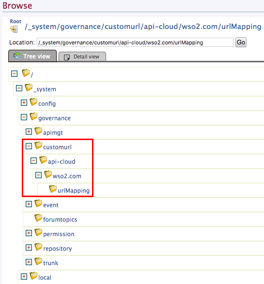Click the wso2.com folder icon
Image resolution: width=264 pixels, height=284 pixels.
click(x=48, y=174)
